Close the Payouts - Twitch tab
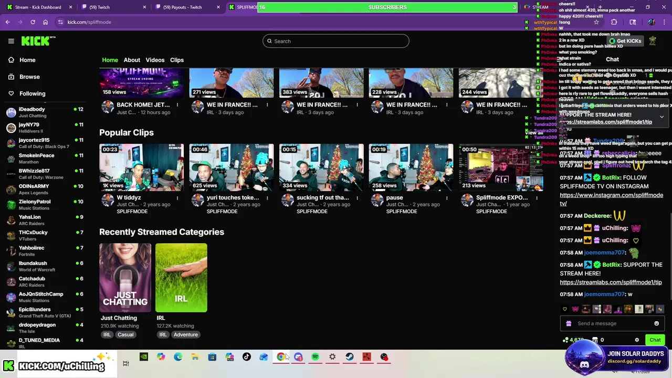The height and width of the screenshot is (378, 672). coord(219,7)
